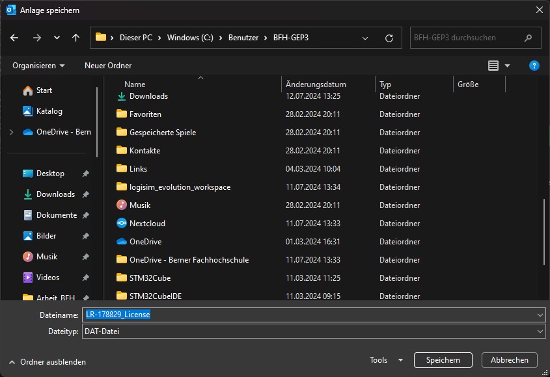
Task: Click the Abbrechen button
Action: point(509,360)
